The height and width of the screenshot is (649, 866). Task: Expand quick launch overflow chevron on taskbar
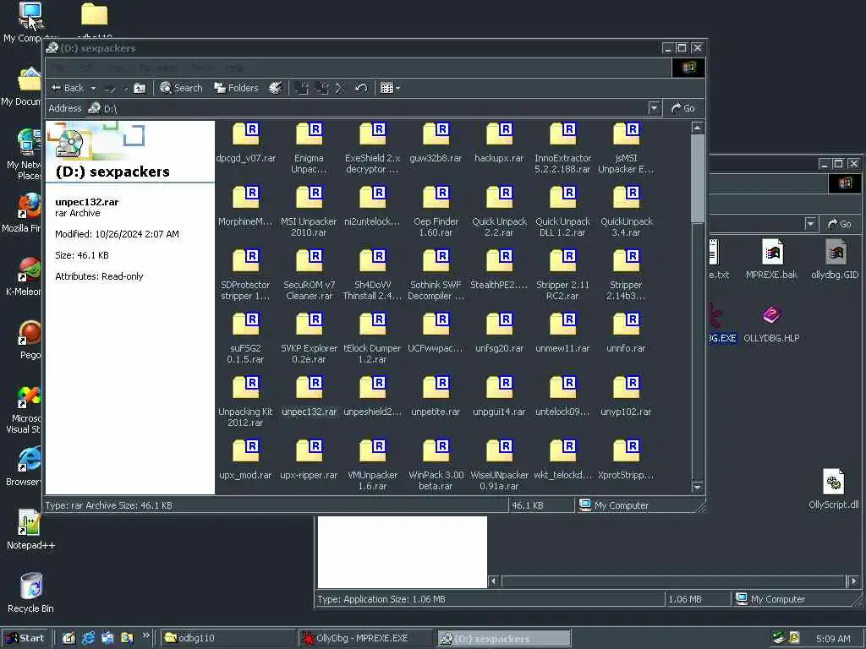pos(145,635)
